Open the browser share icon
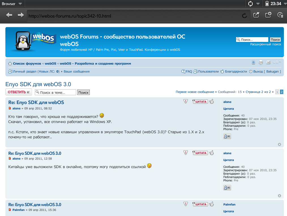 point(256,15)
